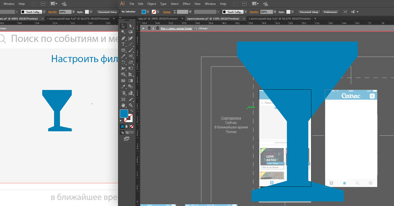Select the Direct Selection tool
Viewport: 394px width, 206px height.
click(x=131, y=26)
